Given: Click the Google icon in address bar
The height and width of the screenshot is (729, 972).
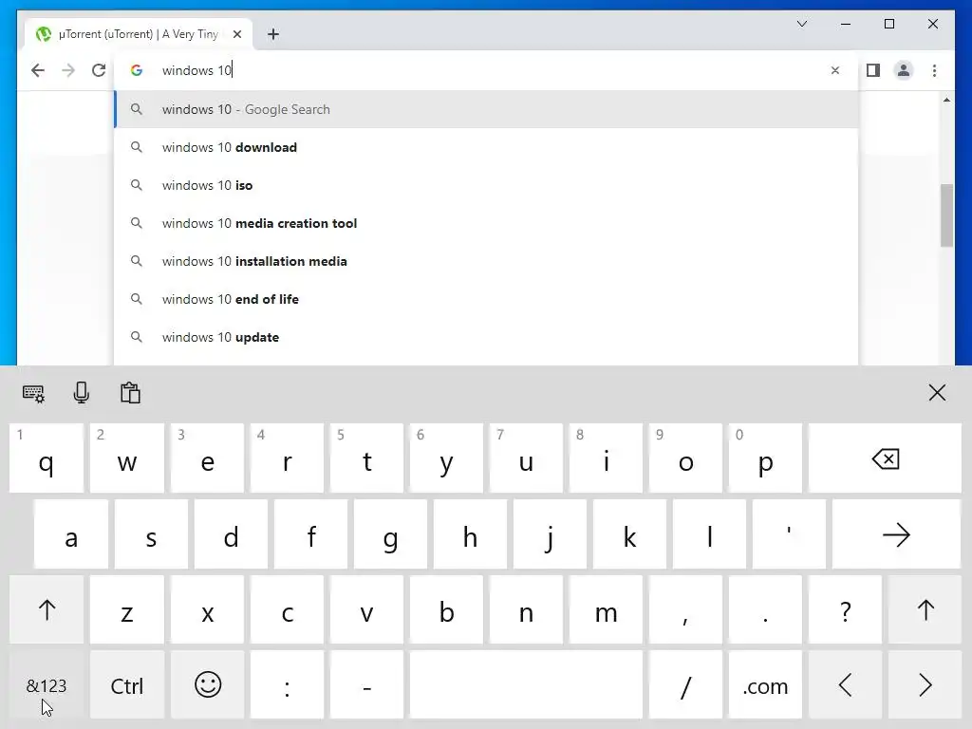Looking at the screenshot, I should tap(137, 70).
